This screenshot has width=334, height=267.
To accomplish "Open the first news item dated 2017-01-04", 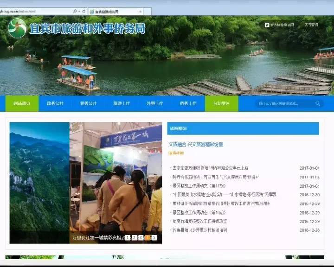I will (x=210, y=168).
